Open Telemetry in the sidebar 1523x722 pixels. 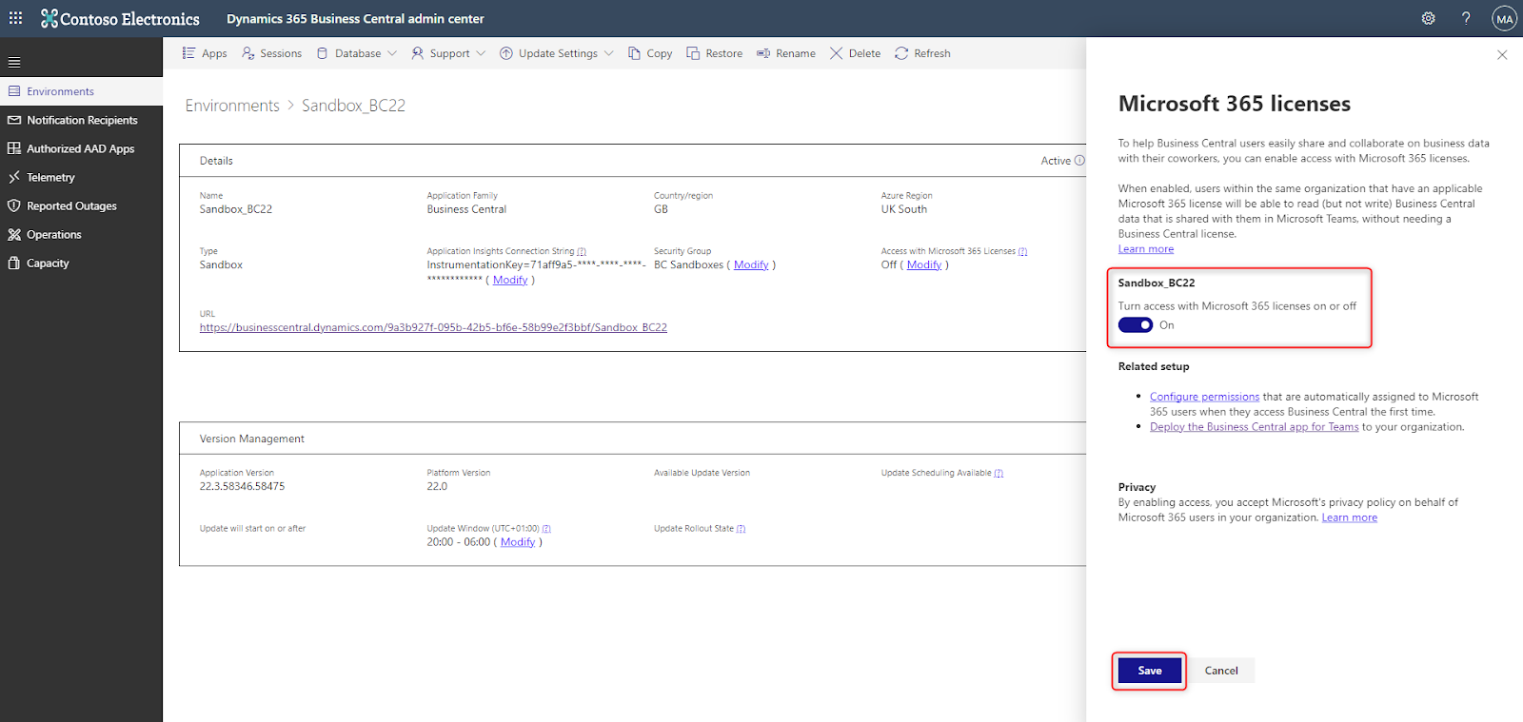pos(81,177)
